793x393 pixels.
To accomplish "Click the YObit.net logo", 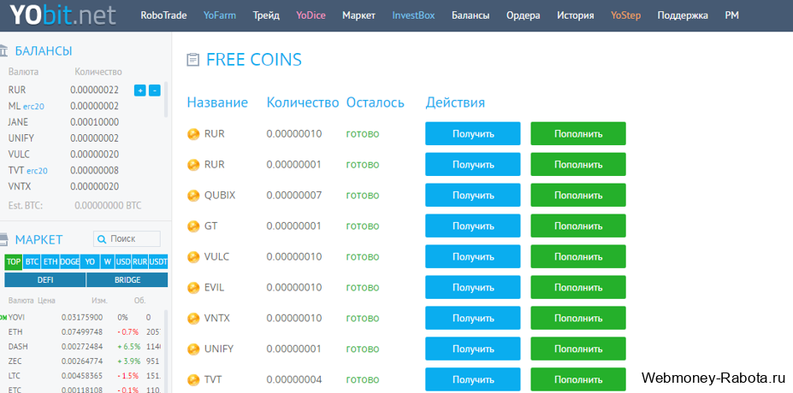I will (63, 15).
